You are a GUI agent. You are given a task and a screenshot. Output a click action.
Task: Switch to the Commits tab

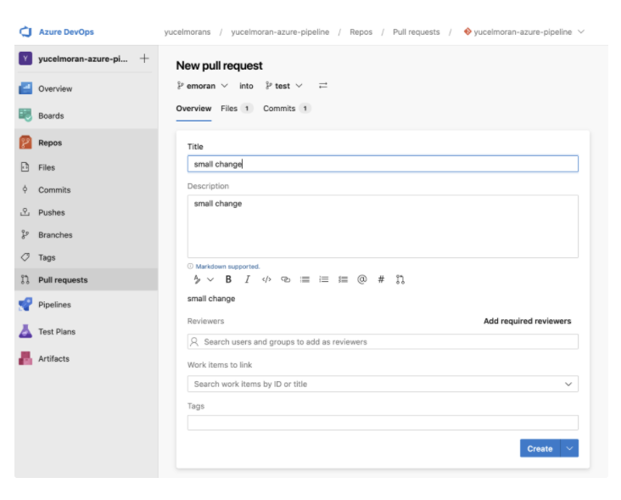286,109
